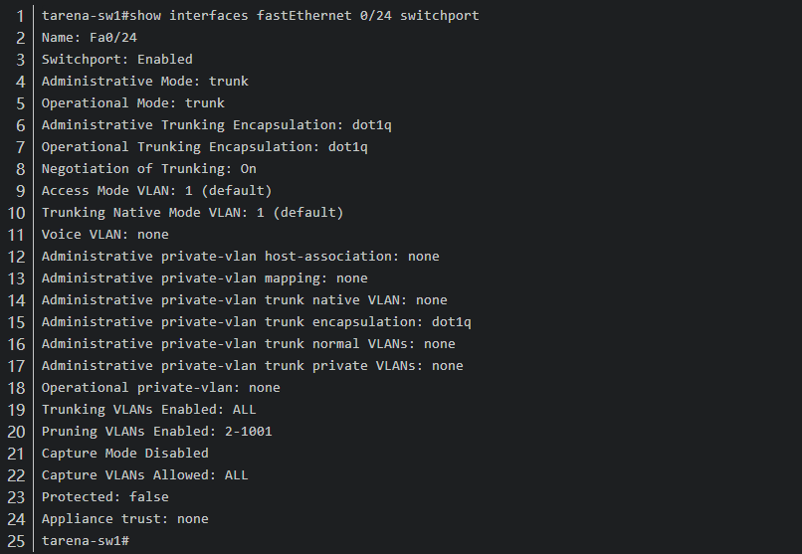
Task: Click 'Appliance trust: none' line
Action: pos(124,519)
